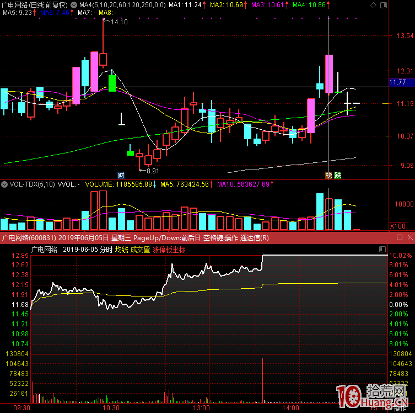Click the 10000 volume axis label

[x=404, y=204]
